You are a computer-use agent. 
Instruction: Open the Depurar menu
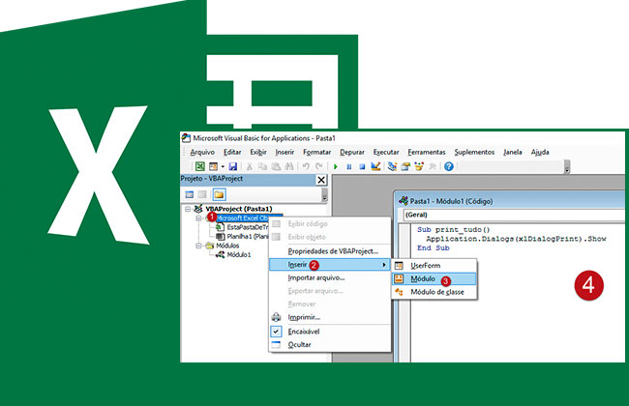point(352,152)
